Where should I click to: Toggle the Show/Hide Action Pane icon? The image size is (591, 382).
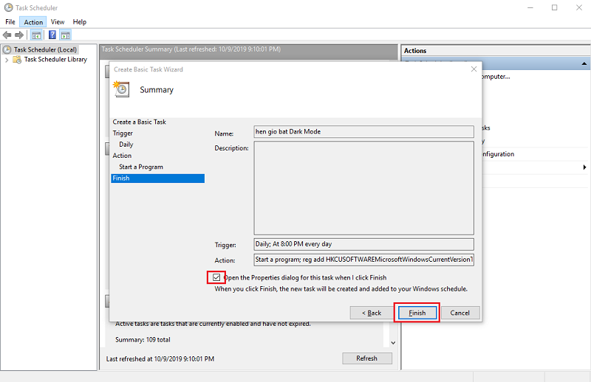pyautogui.click(x=66, y=35)
